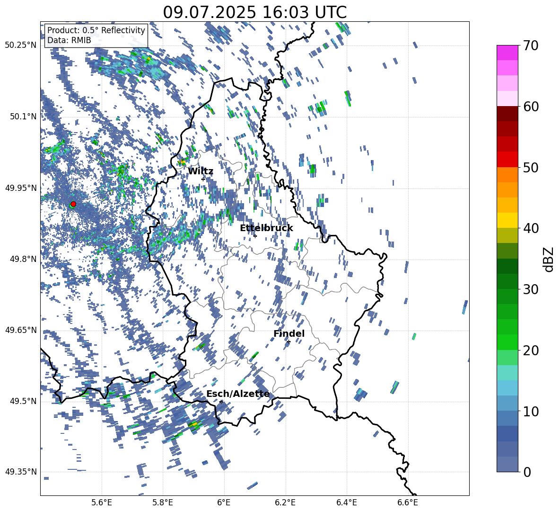Image resolution: width=560 pixels, height=512 pixels.
Task: Click the yellow colorbar segment above 40
Action: click(x=507, y=220)
